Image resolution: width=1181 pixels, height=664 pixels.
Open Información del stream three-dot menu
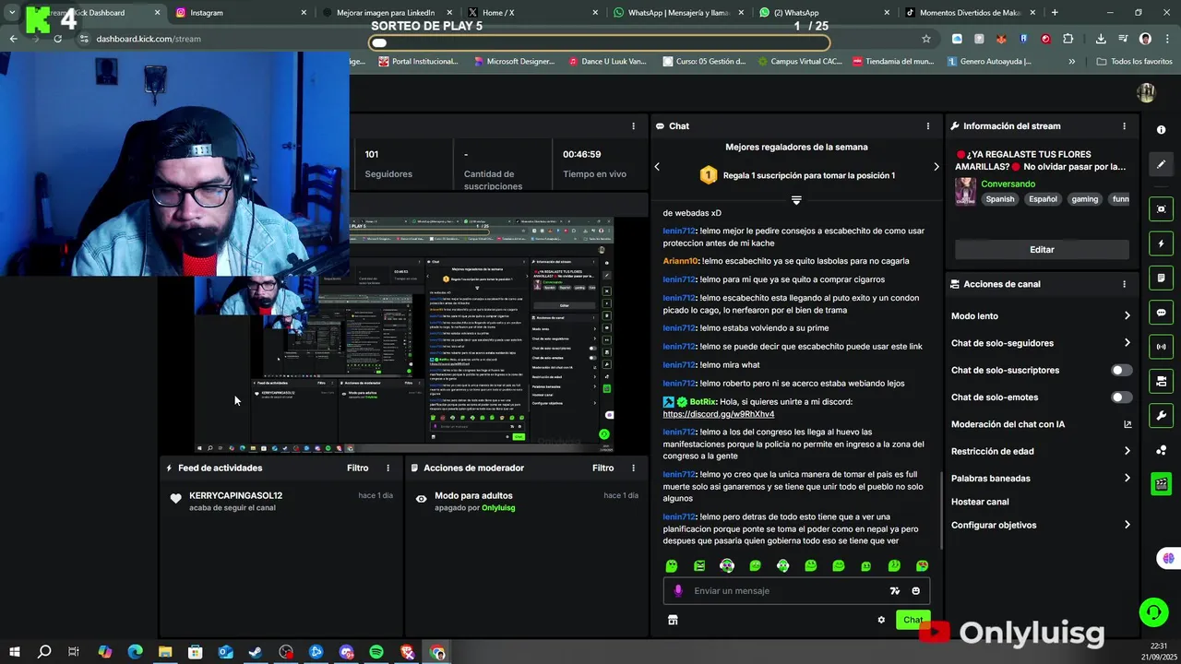click(x=1124, y=126)
